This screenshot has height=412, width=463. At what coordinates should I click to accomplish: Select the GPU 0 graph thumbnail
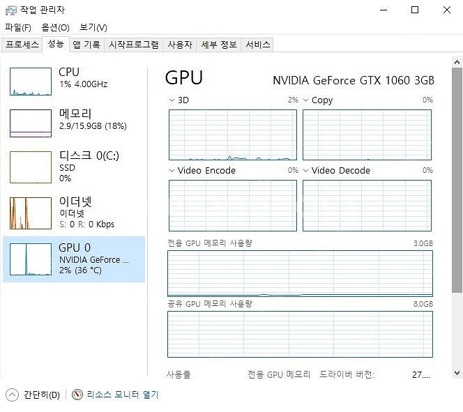click(31, 259)
